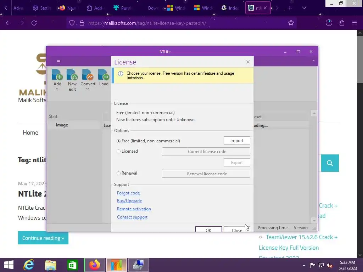This screenshot has width=363, height=272.
Task: Click the Processing time status label
Action: point(273,228)
